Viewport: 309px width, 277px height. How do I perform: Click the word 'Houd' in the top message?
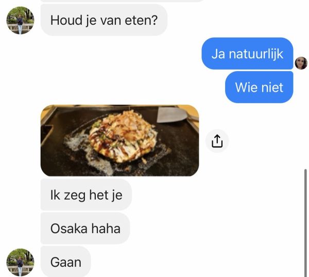pyautogui.click(x=66, y=20)
